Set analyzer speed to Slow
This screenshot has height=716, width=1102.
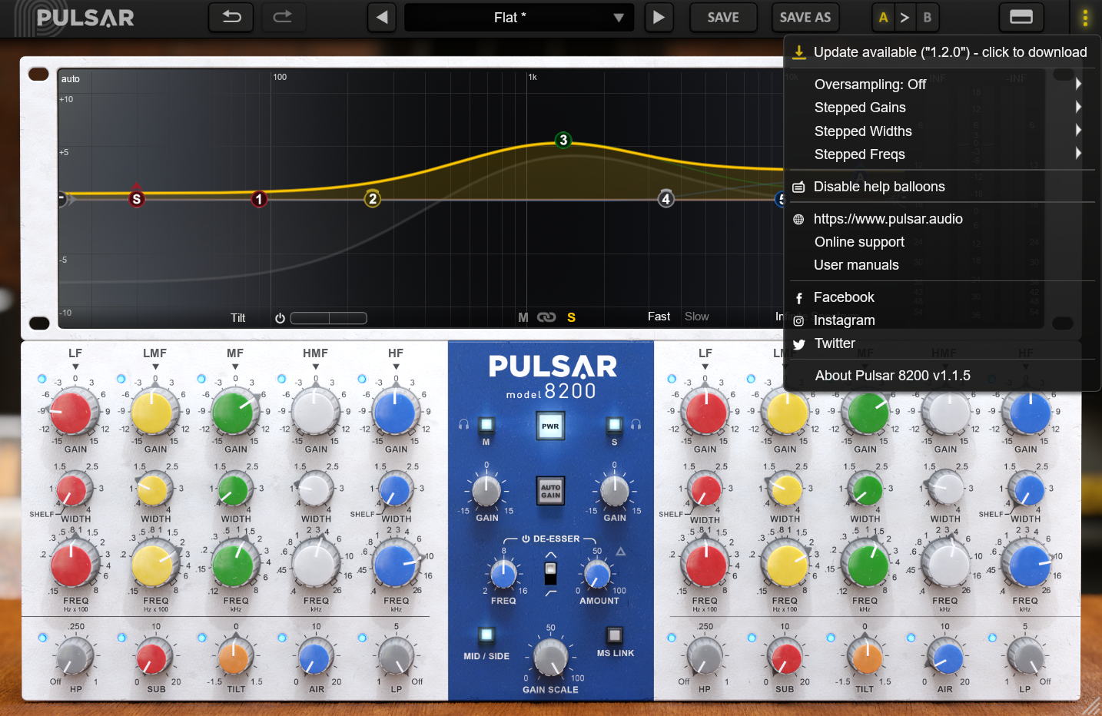click(x=697, y=317)
